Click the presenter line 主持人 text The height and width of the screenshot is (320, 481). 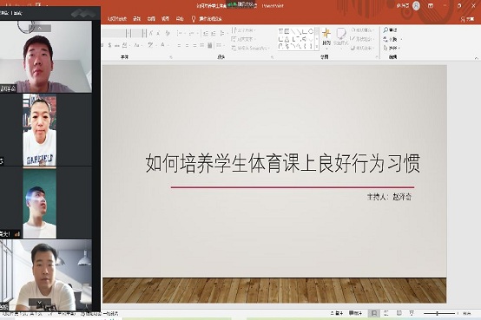[x=389, y=197]
